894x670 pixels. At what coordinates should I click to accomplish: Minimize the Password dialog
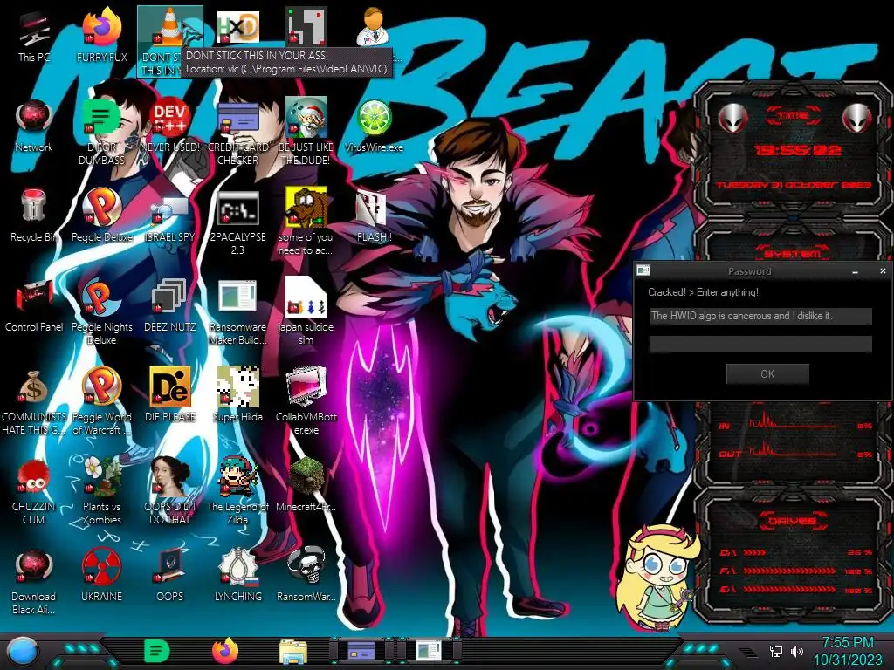(x=856, y=272)
